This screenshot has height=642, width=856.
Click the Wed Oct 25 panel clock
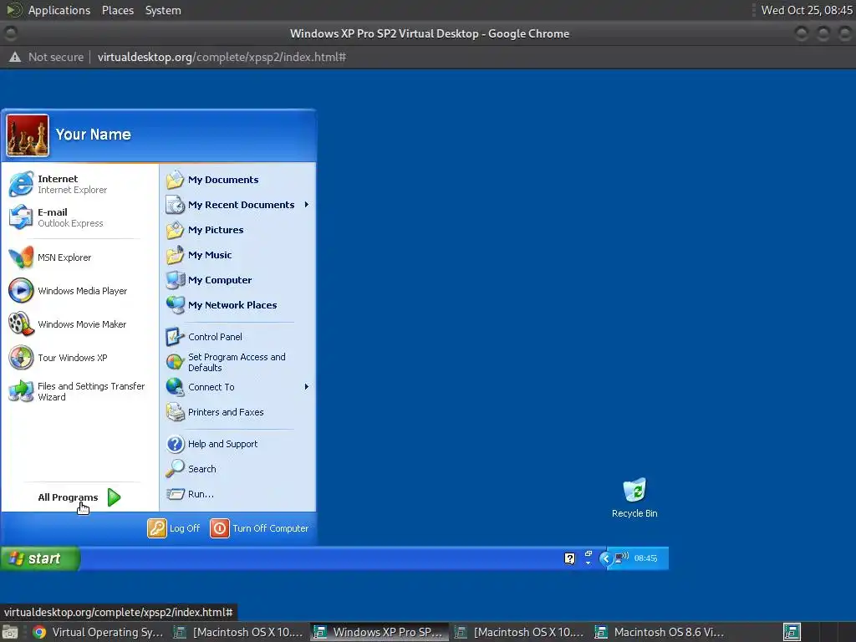pyautogui.click(x=807, y=10)
